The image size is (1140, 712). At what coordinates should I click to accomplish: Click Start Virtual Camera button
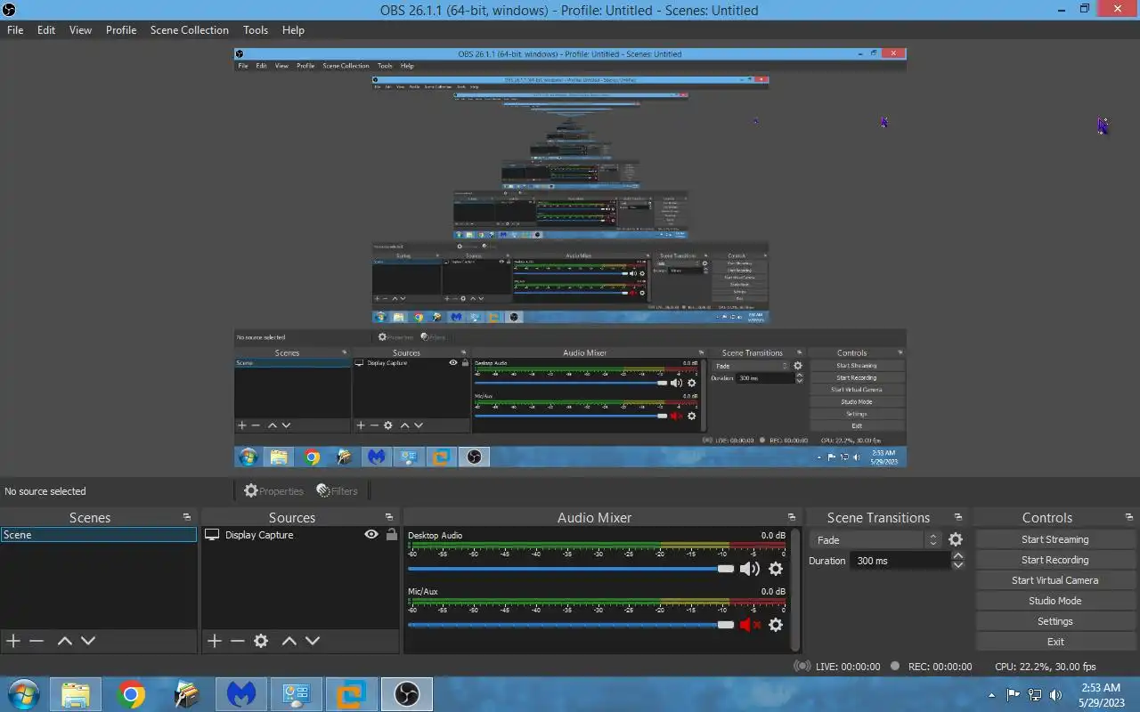click(1054, 580)
